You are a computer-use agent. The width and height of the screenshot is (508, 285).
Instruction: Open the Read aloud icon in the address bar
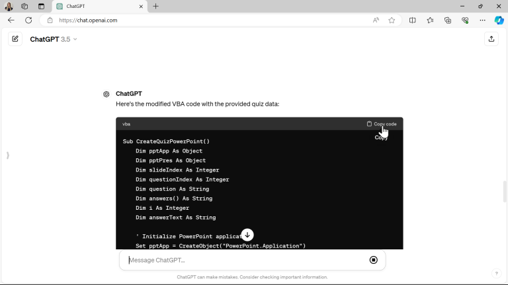coord(376,20)
